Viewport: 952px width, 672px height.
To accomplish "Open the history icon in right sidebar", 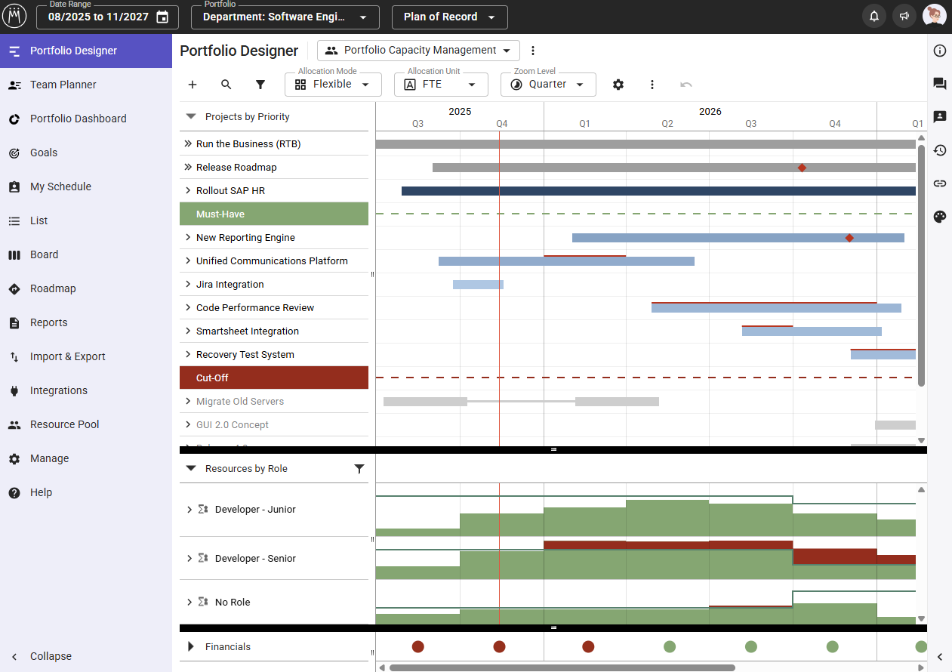I will [940, 150].
